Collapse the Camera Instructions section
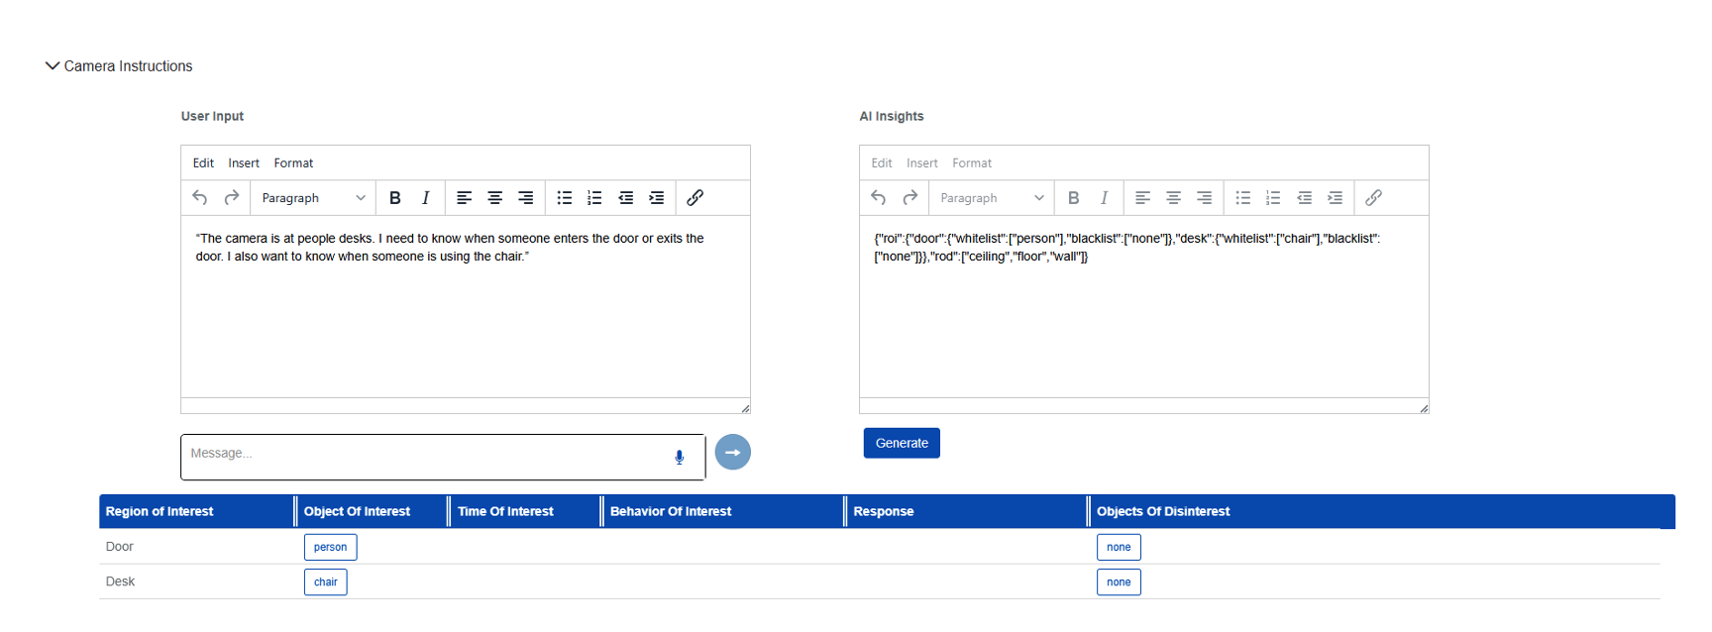 point(53,66)
